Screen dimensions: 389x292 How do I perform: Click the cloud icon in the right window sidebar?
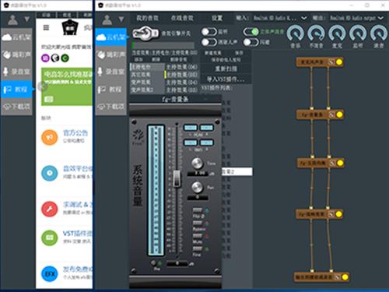click(x=101, y=37)
